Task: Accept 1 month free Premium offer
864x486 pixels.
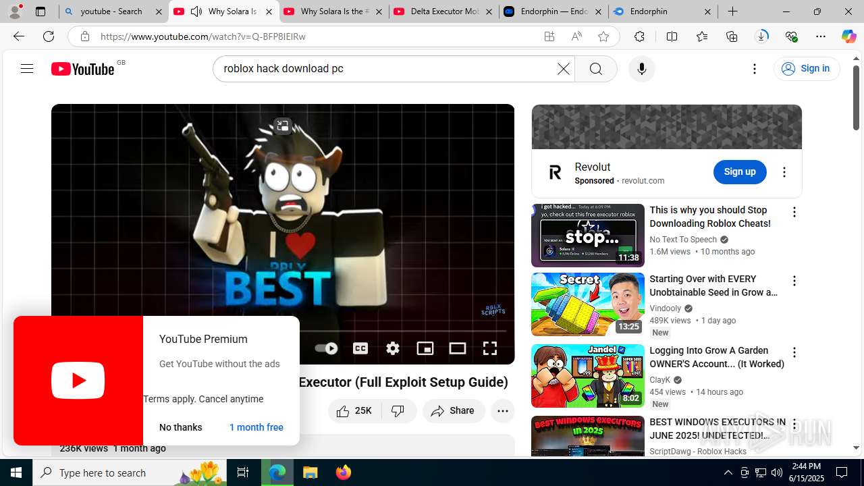Action: (256, 427)
